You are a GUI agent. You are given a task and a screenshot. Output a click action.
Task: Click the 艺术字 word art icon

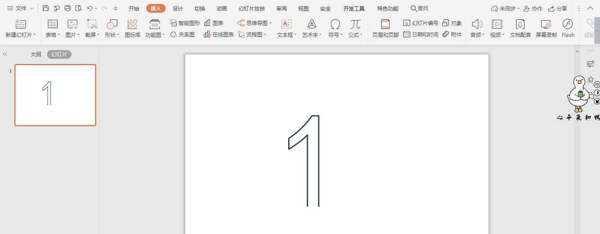tap(312, 24)
